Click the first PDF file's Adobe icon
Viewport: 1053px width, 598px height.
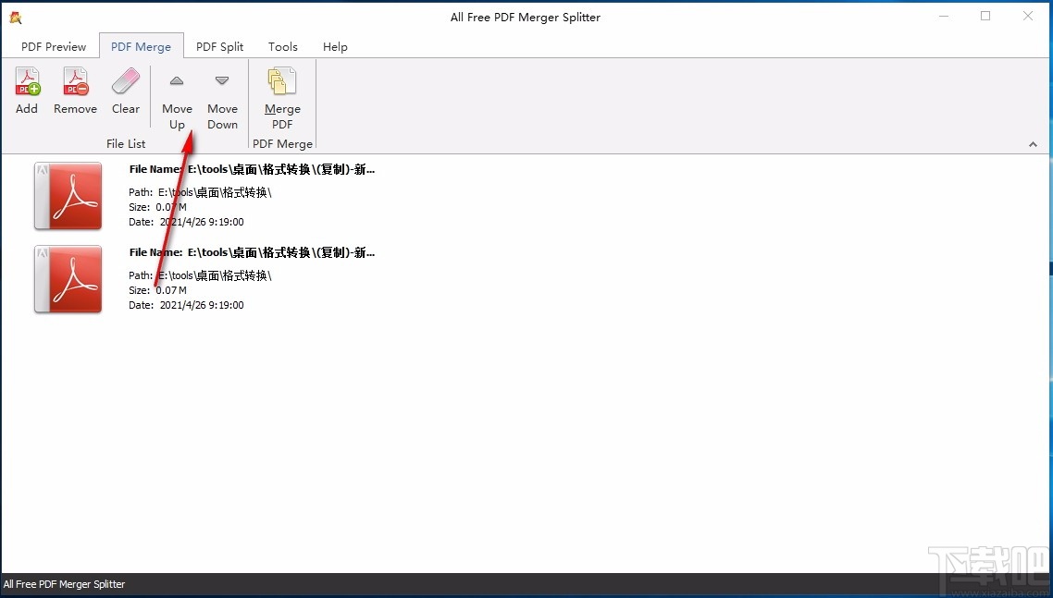point(67,196)
